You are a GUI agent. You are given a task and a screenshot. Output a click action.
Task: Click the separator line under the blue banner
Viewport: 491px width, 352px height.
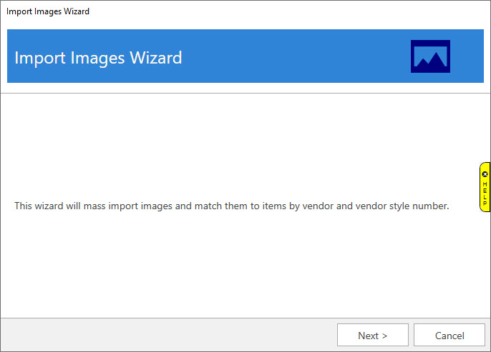(243, 94)
